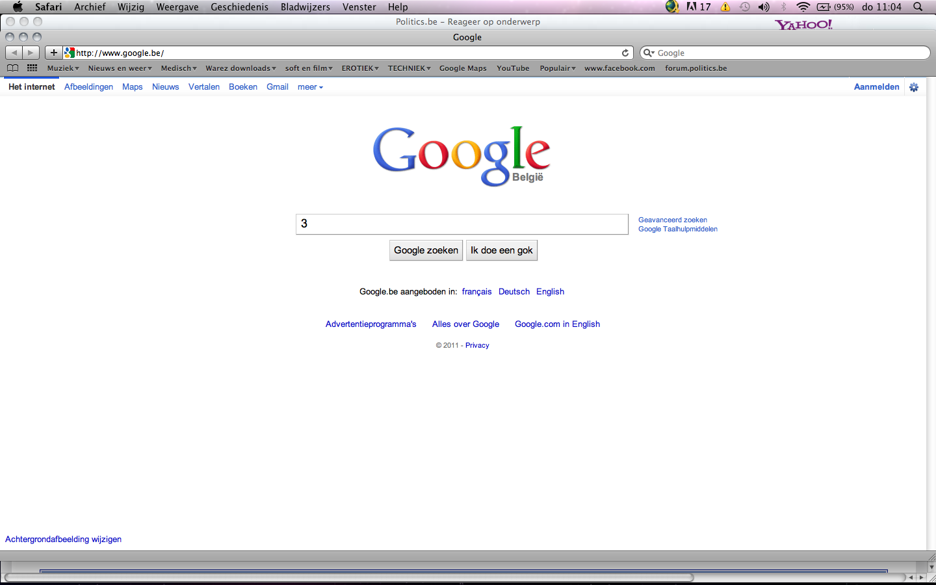This screenshot has width=936, height=585.
Task: Expand the Warez downloads bookmark folder
Action: [x=240, y=68]
